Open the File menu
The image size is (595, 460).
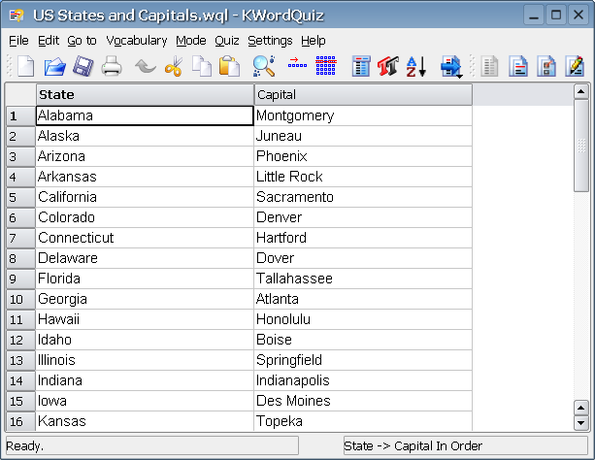(18, 40)
